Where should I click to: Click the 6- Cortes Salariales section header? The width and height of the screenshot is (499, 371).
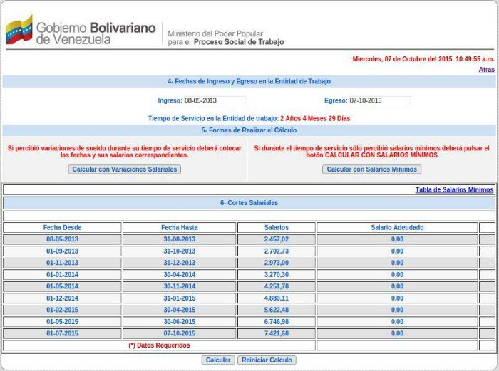pos(249,203)
